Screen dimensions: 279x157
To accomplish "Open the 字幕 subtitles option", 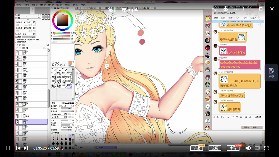I will click(233, 148).
